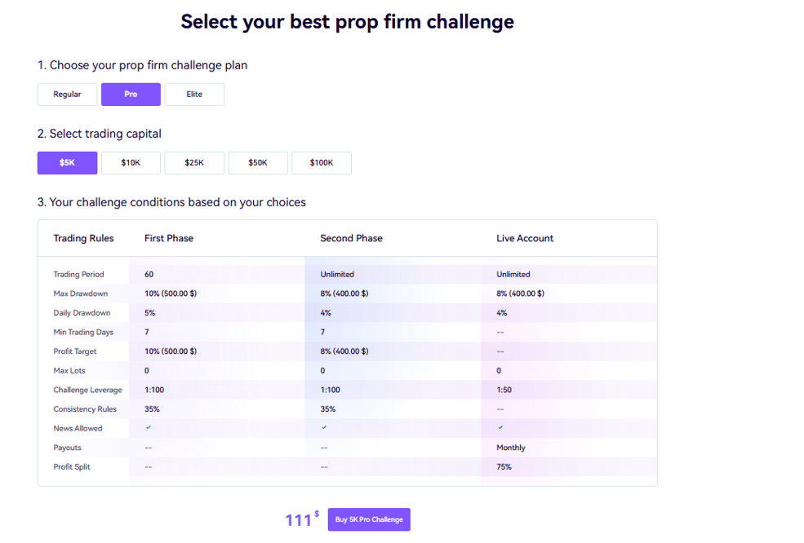This screenshot has width=804, height=543.
Task: Select $5K trading capital
Action: point(67,163)
